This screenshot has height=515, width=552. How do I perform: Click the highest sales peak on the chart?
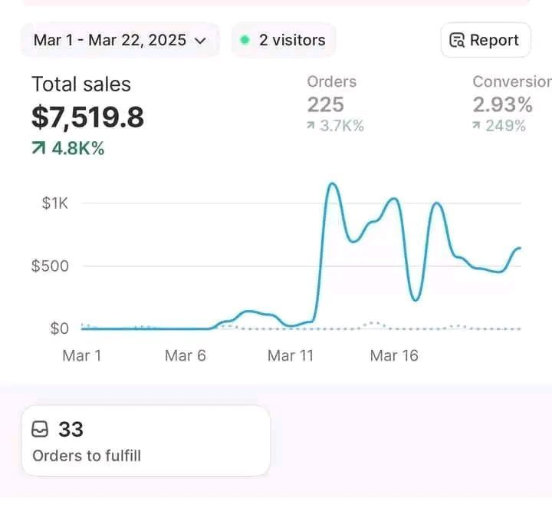pos(332,185)
